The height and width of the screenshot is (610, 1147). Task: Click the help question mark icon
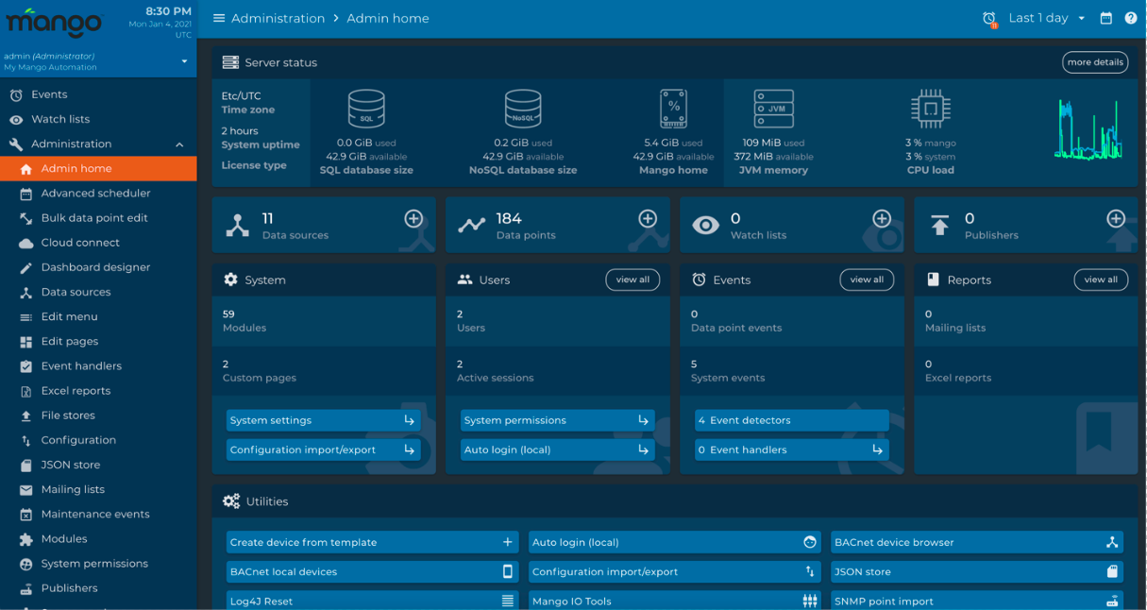click(1131, 18)
